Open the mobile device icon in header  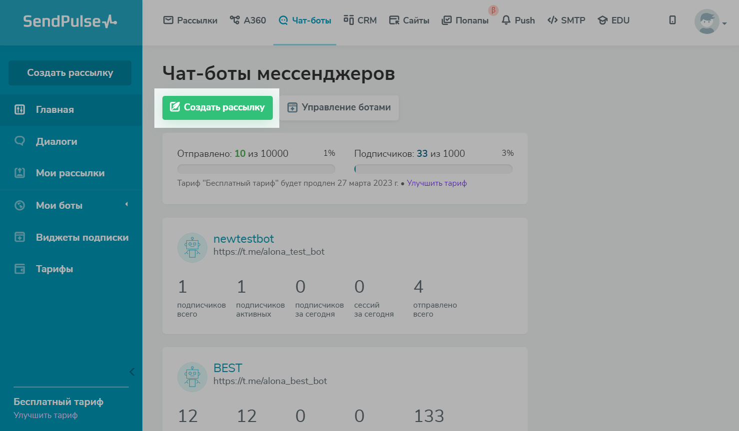(x=673, y=20)
